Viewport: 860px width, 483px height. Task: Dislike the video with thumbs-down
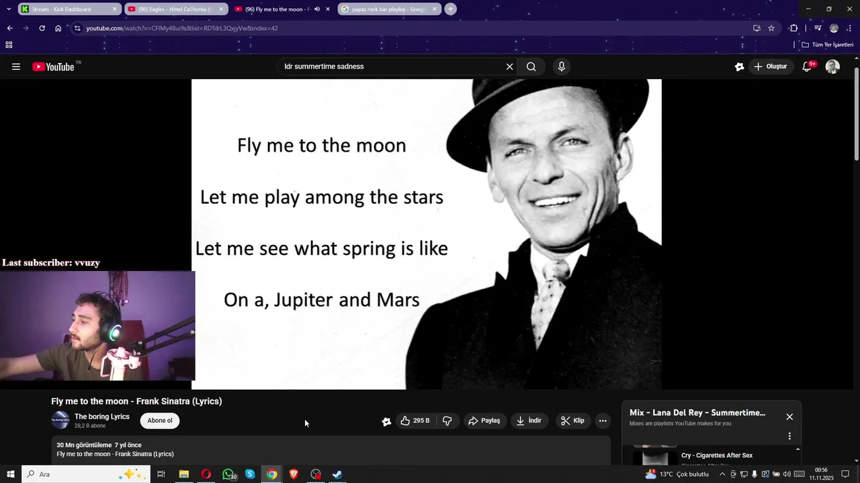447,421
